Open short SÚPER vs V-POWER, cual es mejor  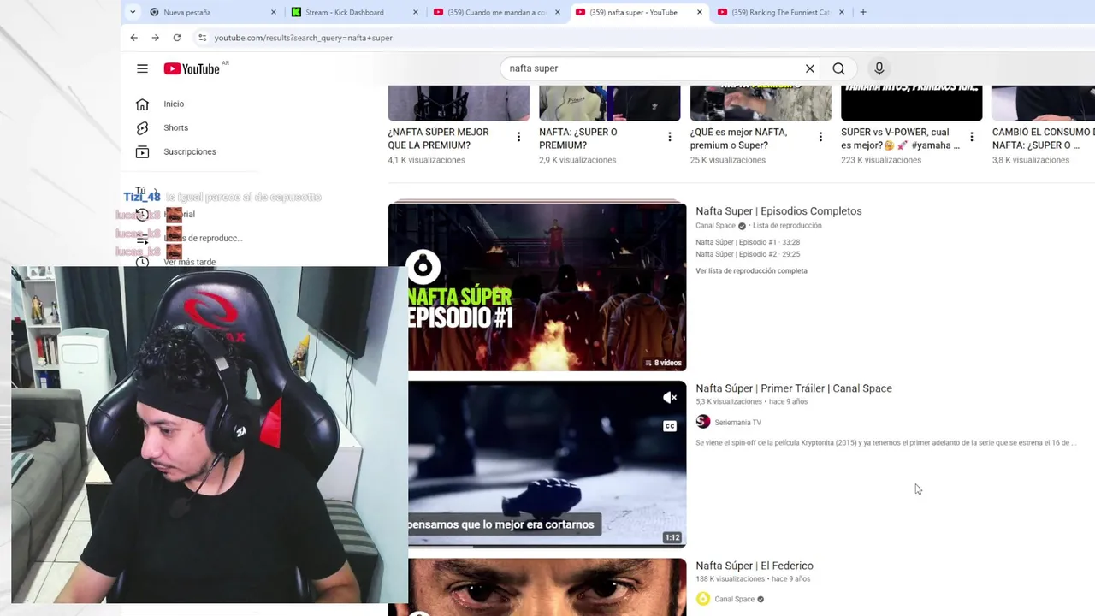click(900, 139)
